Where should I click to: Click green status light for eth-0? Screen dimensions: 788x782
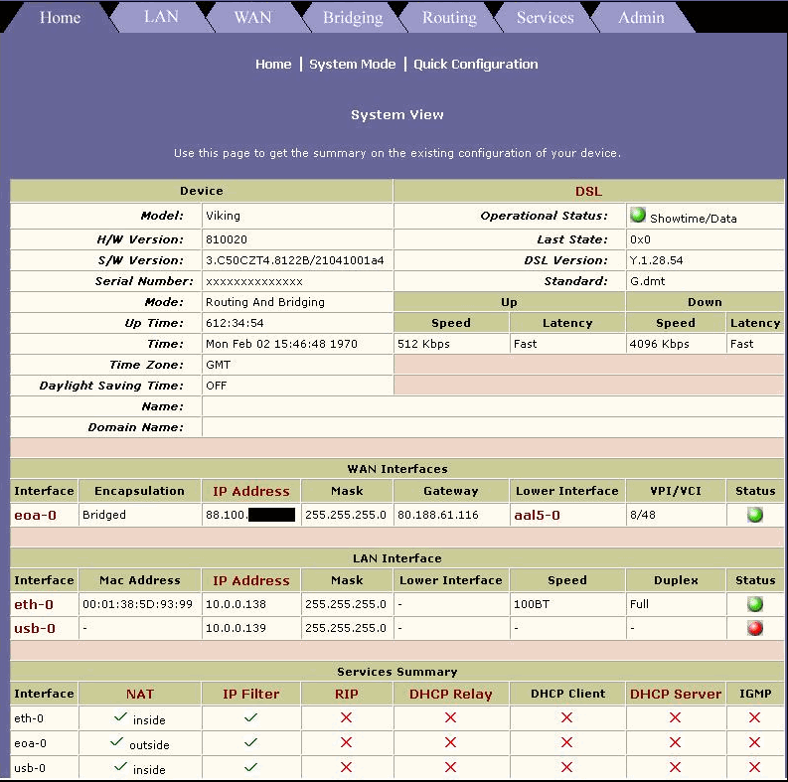pyautogui.click(x=755, y=604)
